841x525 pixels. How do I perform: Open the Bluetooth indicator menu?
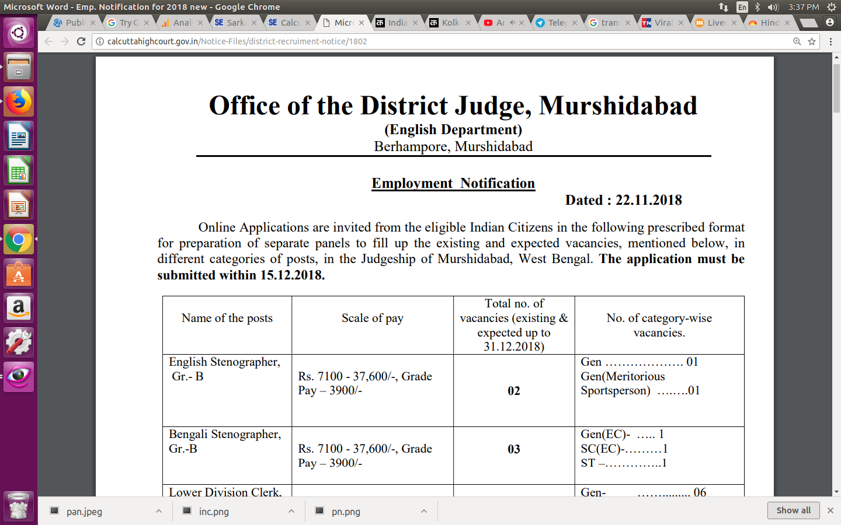(x=757, y=7)
